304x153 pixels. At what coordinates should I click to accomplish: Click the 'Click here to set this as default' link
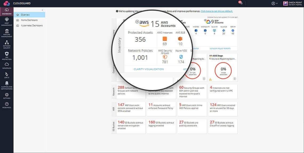pos(217,11)
